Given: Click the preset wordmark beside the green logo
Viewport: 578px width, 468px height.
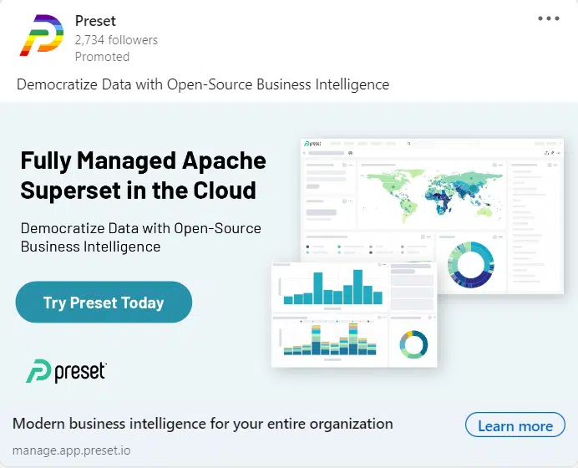Looking at the screenshot, I should (80, 372).
